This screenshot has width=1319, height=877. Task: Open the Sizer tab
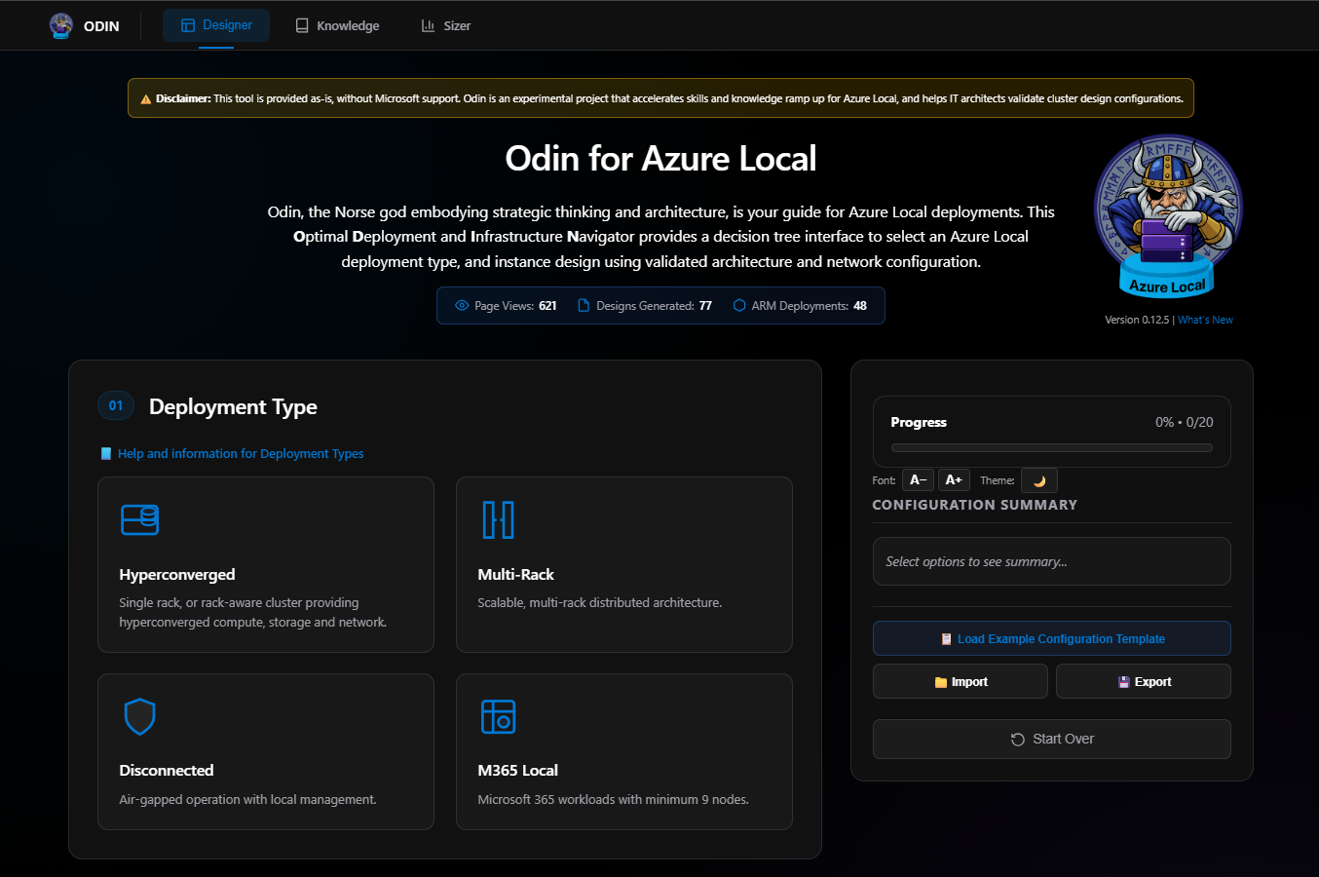coord(445,25)
